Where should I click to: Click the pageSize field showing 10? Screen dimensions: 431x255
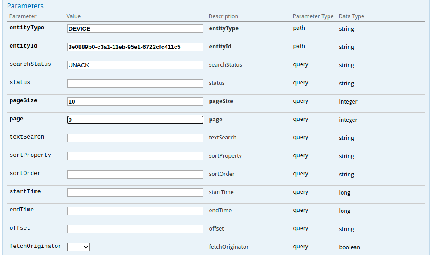(135, 101)
